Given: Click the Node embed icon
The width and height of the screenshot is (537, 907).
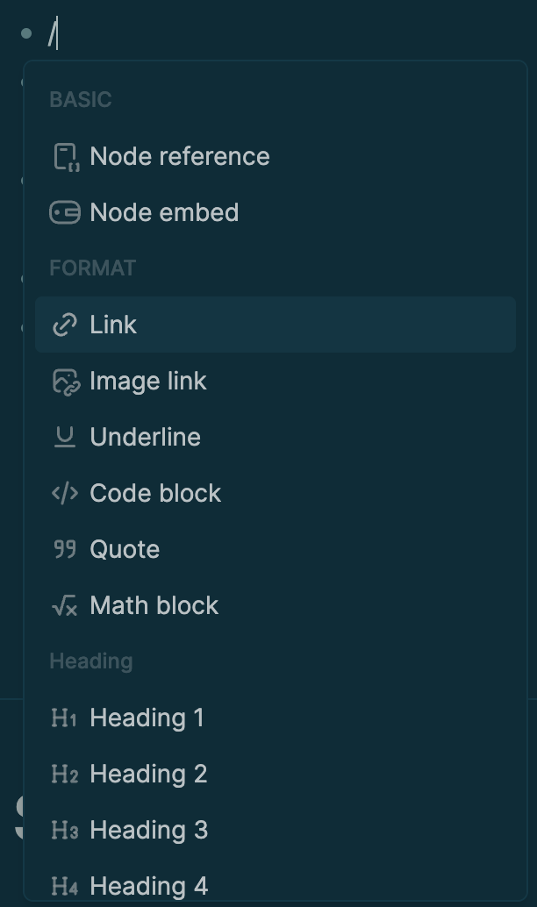Looking at the screenshot, I should (x=65, y=212).
